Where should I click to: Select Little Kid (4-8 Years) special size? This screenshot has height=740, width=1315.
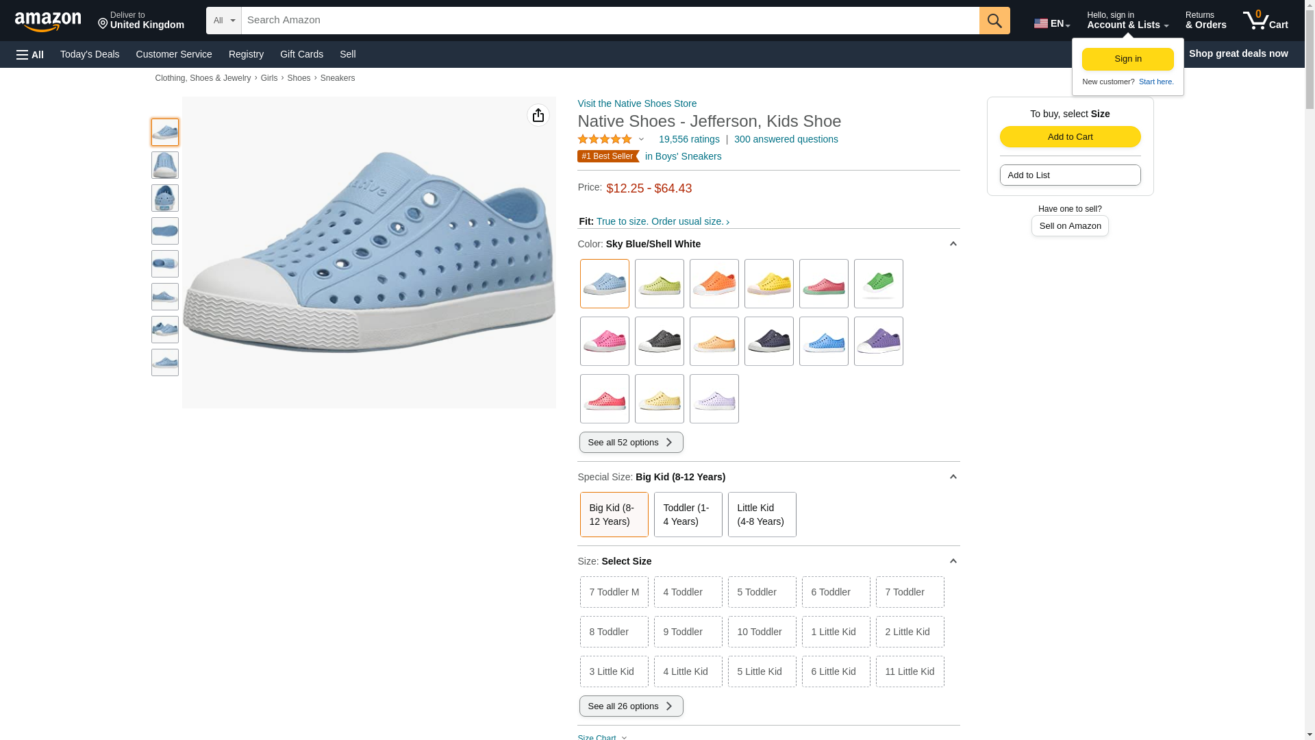762,515
